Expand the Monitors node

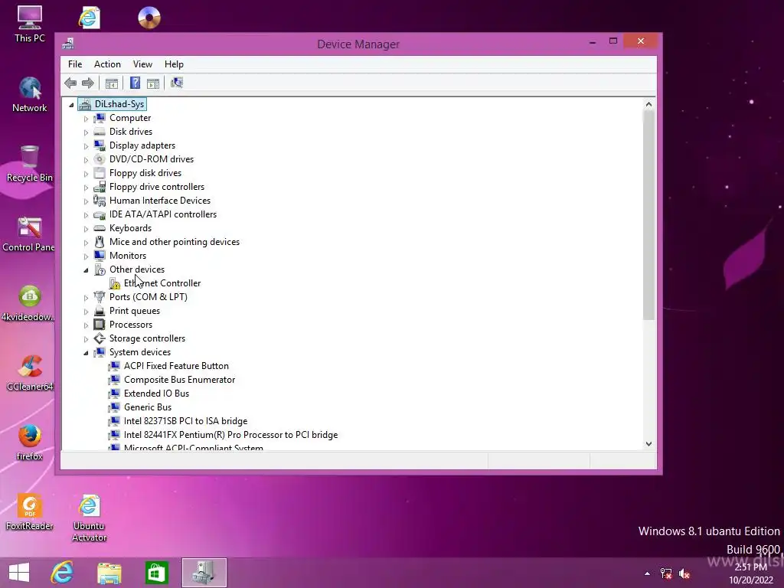[x=86, y=256]
